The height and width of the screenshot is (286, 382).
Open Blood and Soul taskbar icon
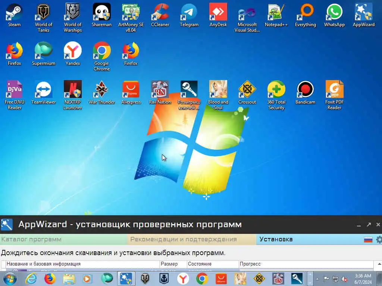coord(240,279)
